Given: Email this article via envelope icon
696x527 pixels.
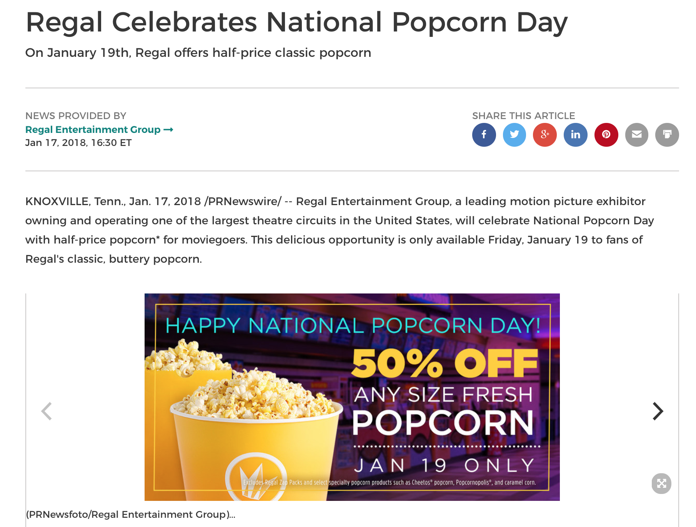Looking at the screenshot, I should click(637, 135).
